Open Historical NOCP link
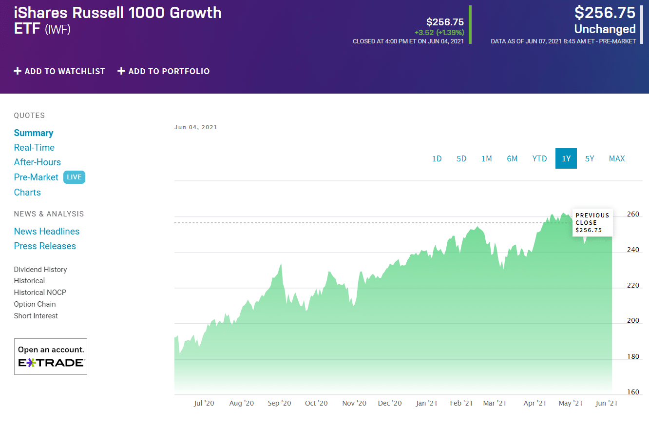Viewport: 649px width, 429px height. (40, 292)
